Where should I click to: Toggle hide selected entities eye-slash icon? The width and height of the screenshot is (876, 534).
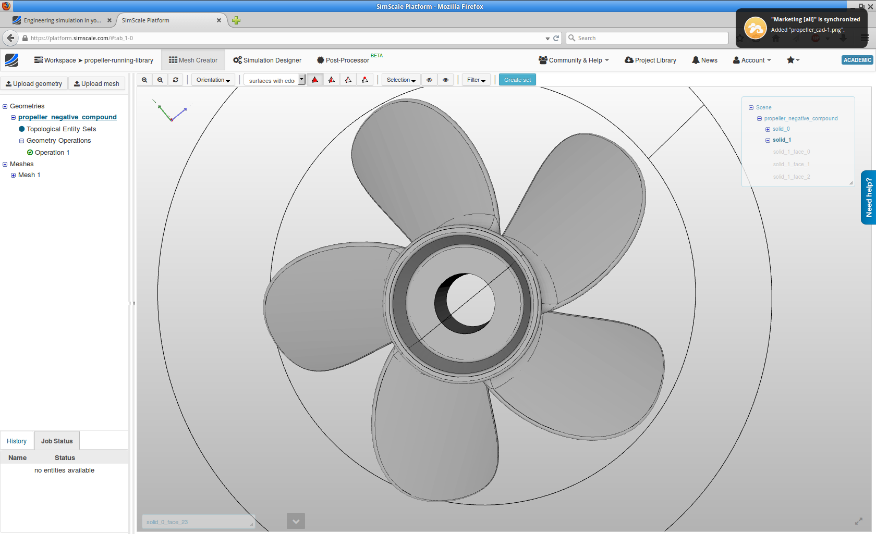pyautogui.click(x=429, y=79)
